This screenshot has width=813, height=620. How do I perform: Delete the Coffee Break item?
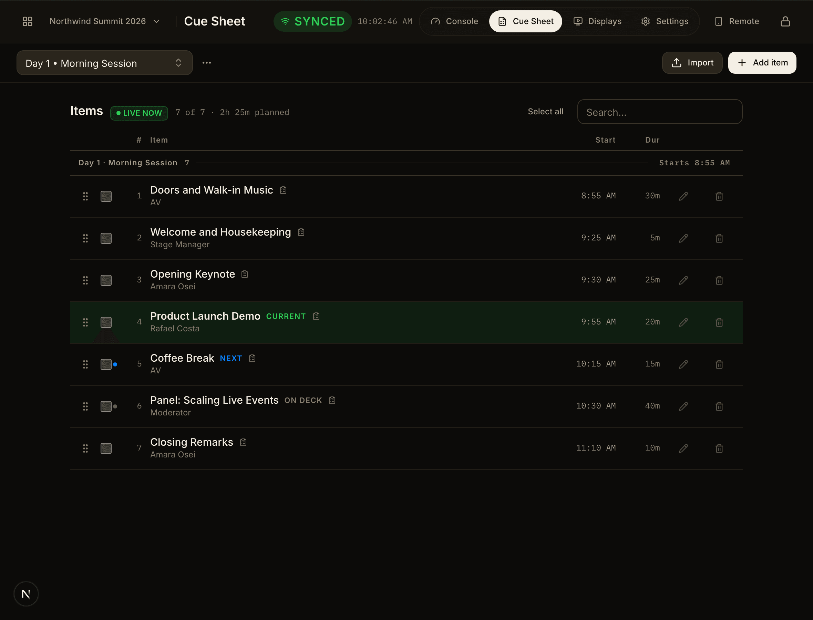coord(719,364)
